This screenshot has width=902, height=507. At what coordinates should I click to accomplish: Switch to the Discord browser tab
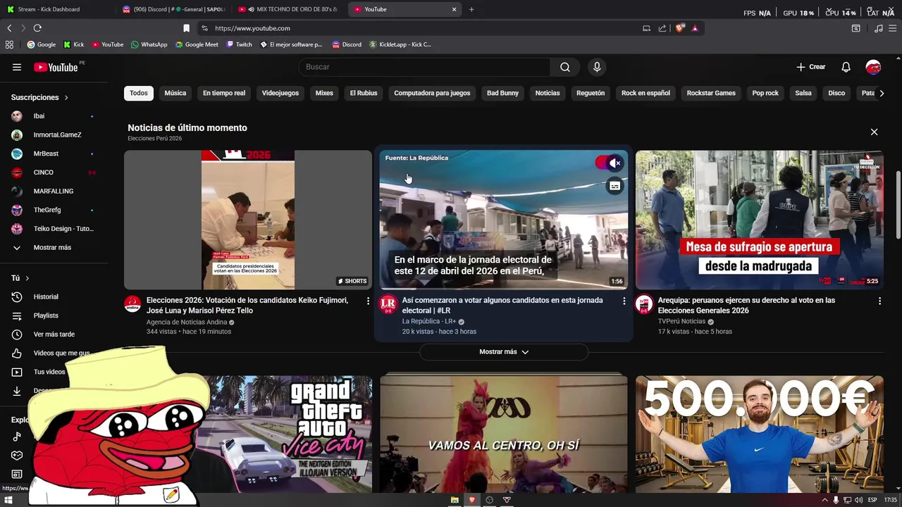173,9
